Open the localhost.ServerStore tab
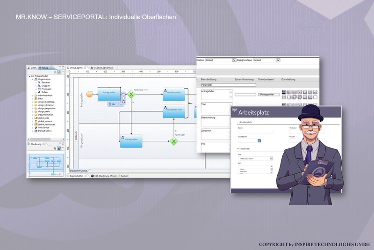The image size is (374, 250). (102, 68)
